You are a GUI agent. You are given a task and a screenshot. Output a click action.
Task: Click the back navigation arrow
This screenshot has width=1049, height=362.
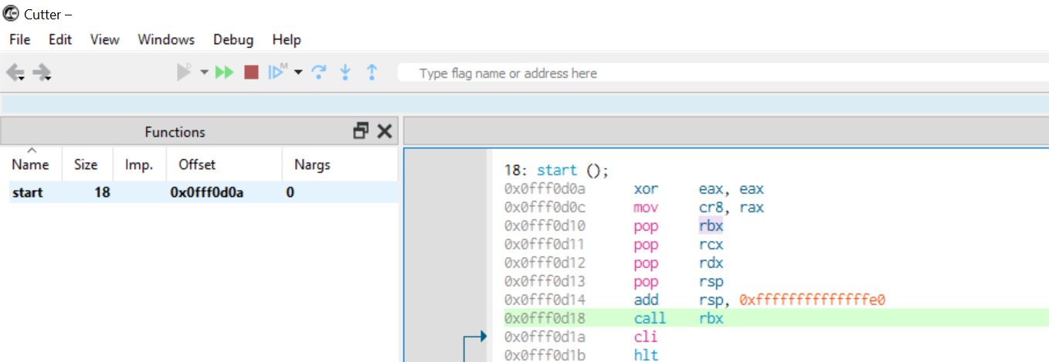(15, 73)
